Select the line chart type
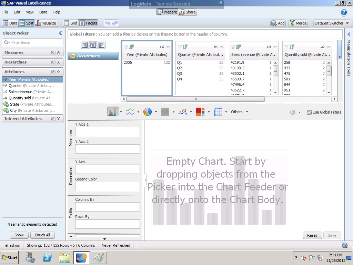The width and height of the screenshot is (353, 265). [130, 112]
